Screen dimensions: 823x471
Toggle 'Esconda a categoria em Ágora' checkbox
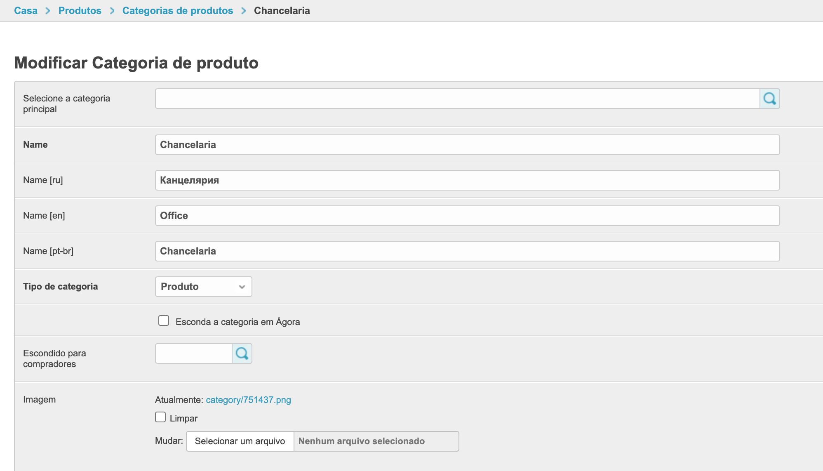(164, 321)
